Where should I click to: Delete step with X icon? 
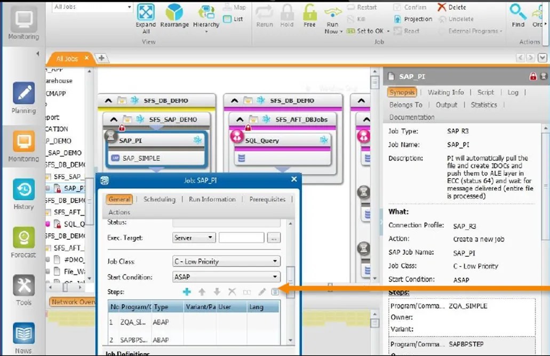tap(232, 292)
